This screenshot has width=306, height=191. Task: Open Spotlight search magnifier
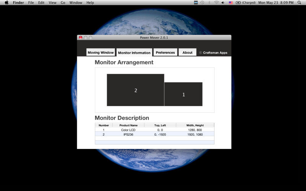[299, 3]
